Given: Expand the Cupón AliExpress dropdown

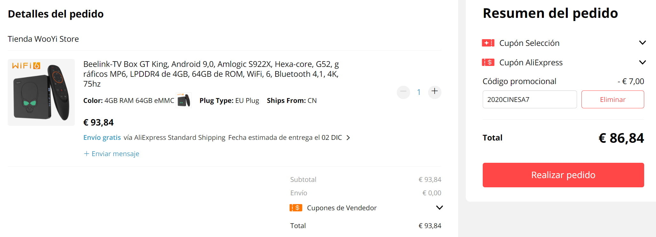Looking at the screenshot, I should (x=642, y=62).
